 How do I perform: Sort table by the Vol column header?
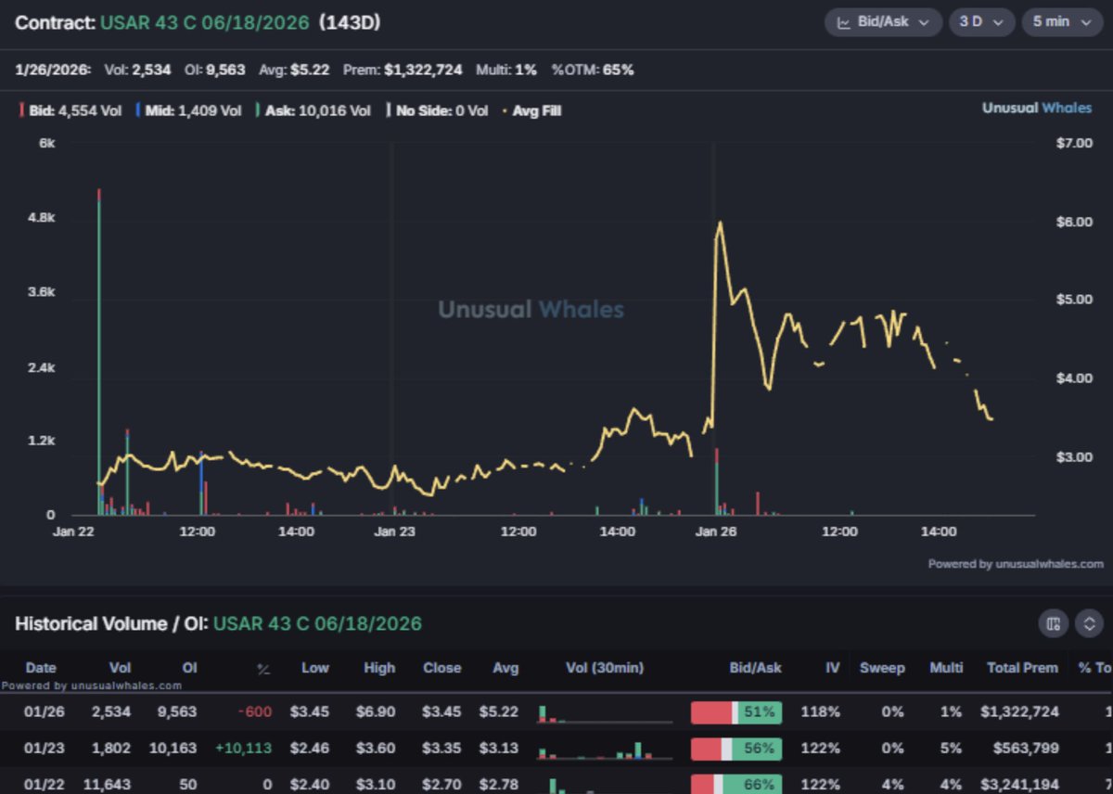(x=121, y=668)
